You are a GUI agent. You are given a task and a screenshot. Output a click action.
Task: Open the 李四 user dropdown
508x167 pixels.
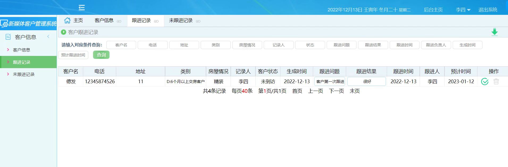click(463, 10)
